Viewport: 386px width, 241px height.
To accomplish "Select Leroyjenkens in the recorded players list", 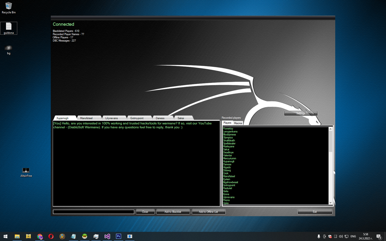I will [x=230, y=132].
